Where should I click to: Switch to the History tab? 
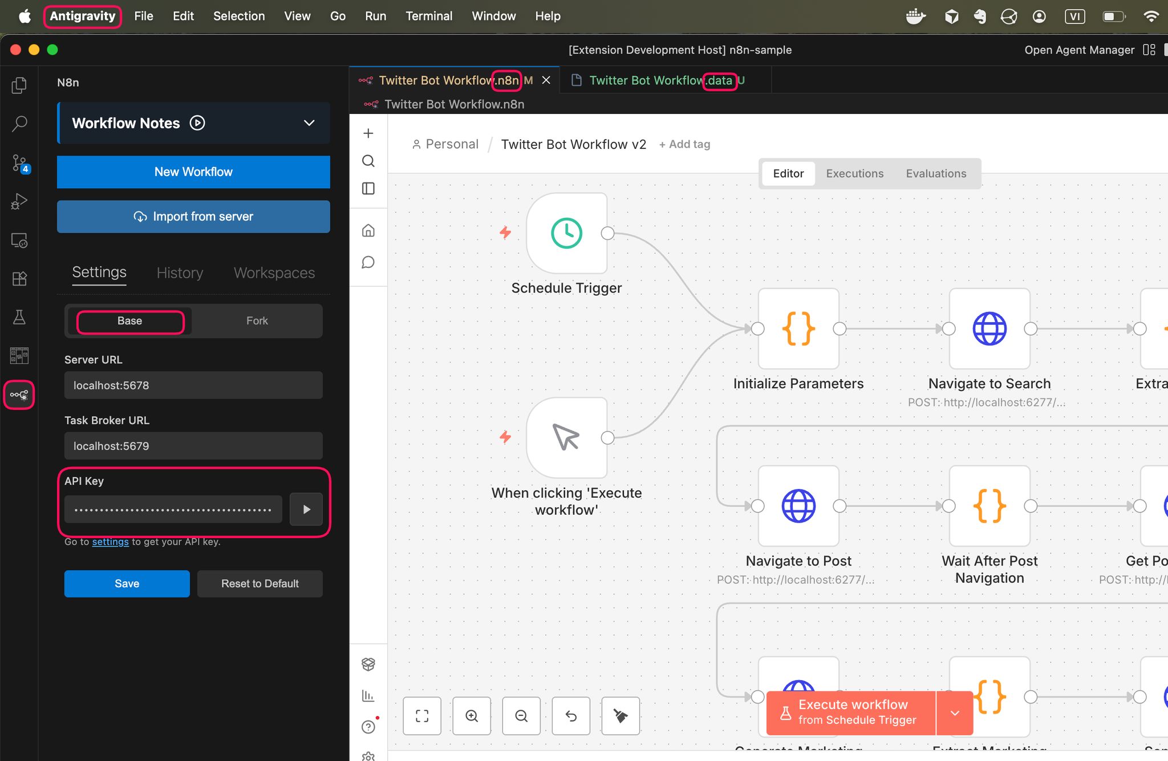180,272
